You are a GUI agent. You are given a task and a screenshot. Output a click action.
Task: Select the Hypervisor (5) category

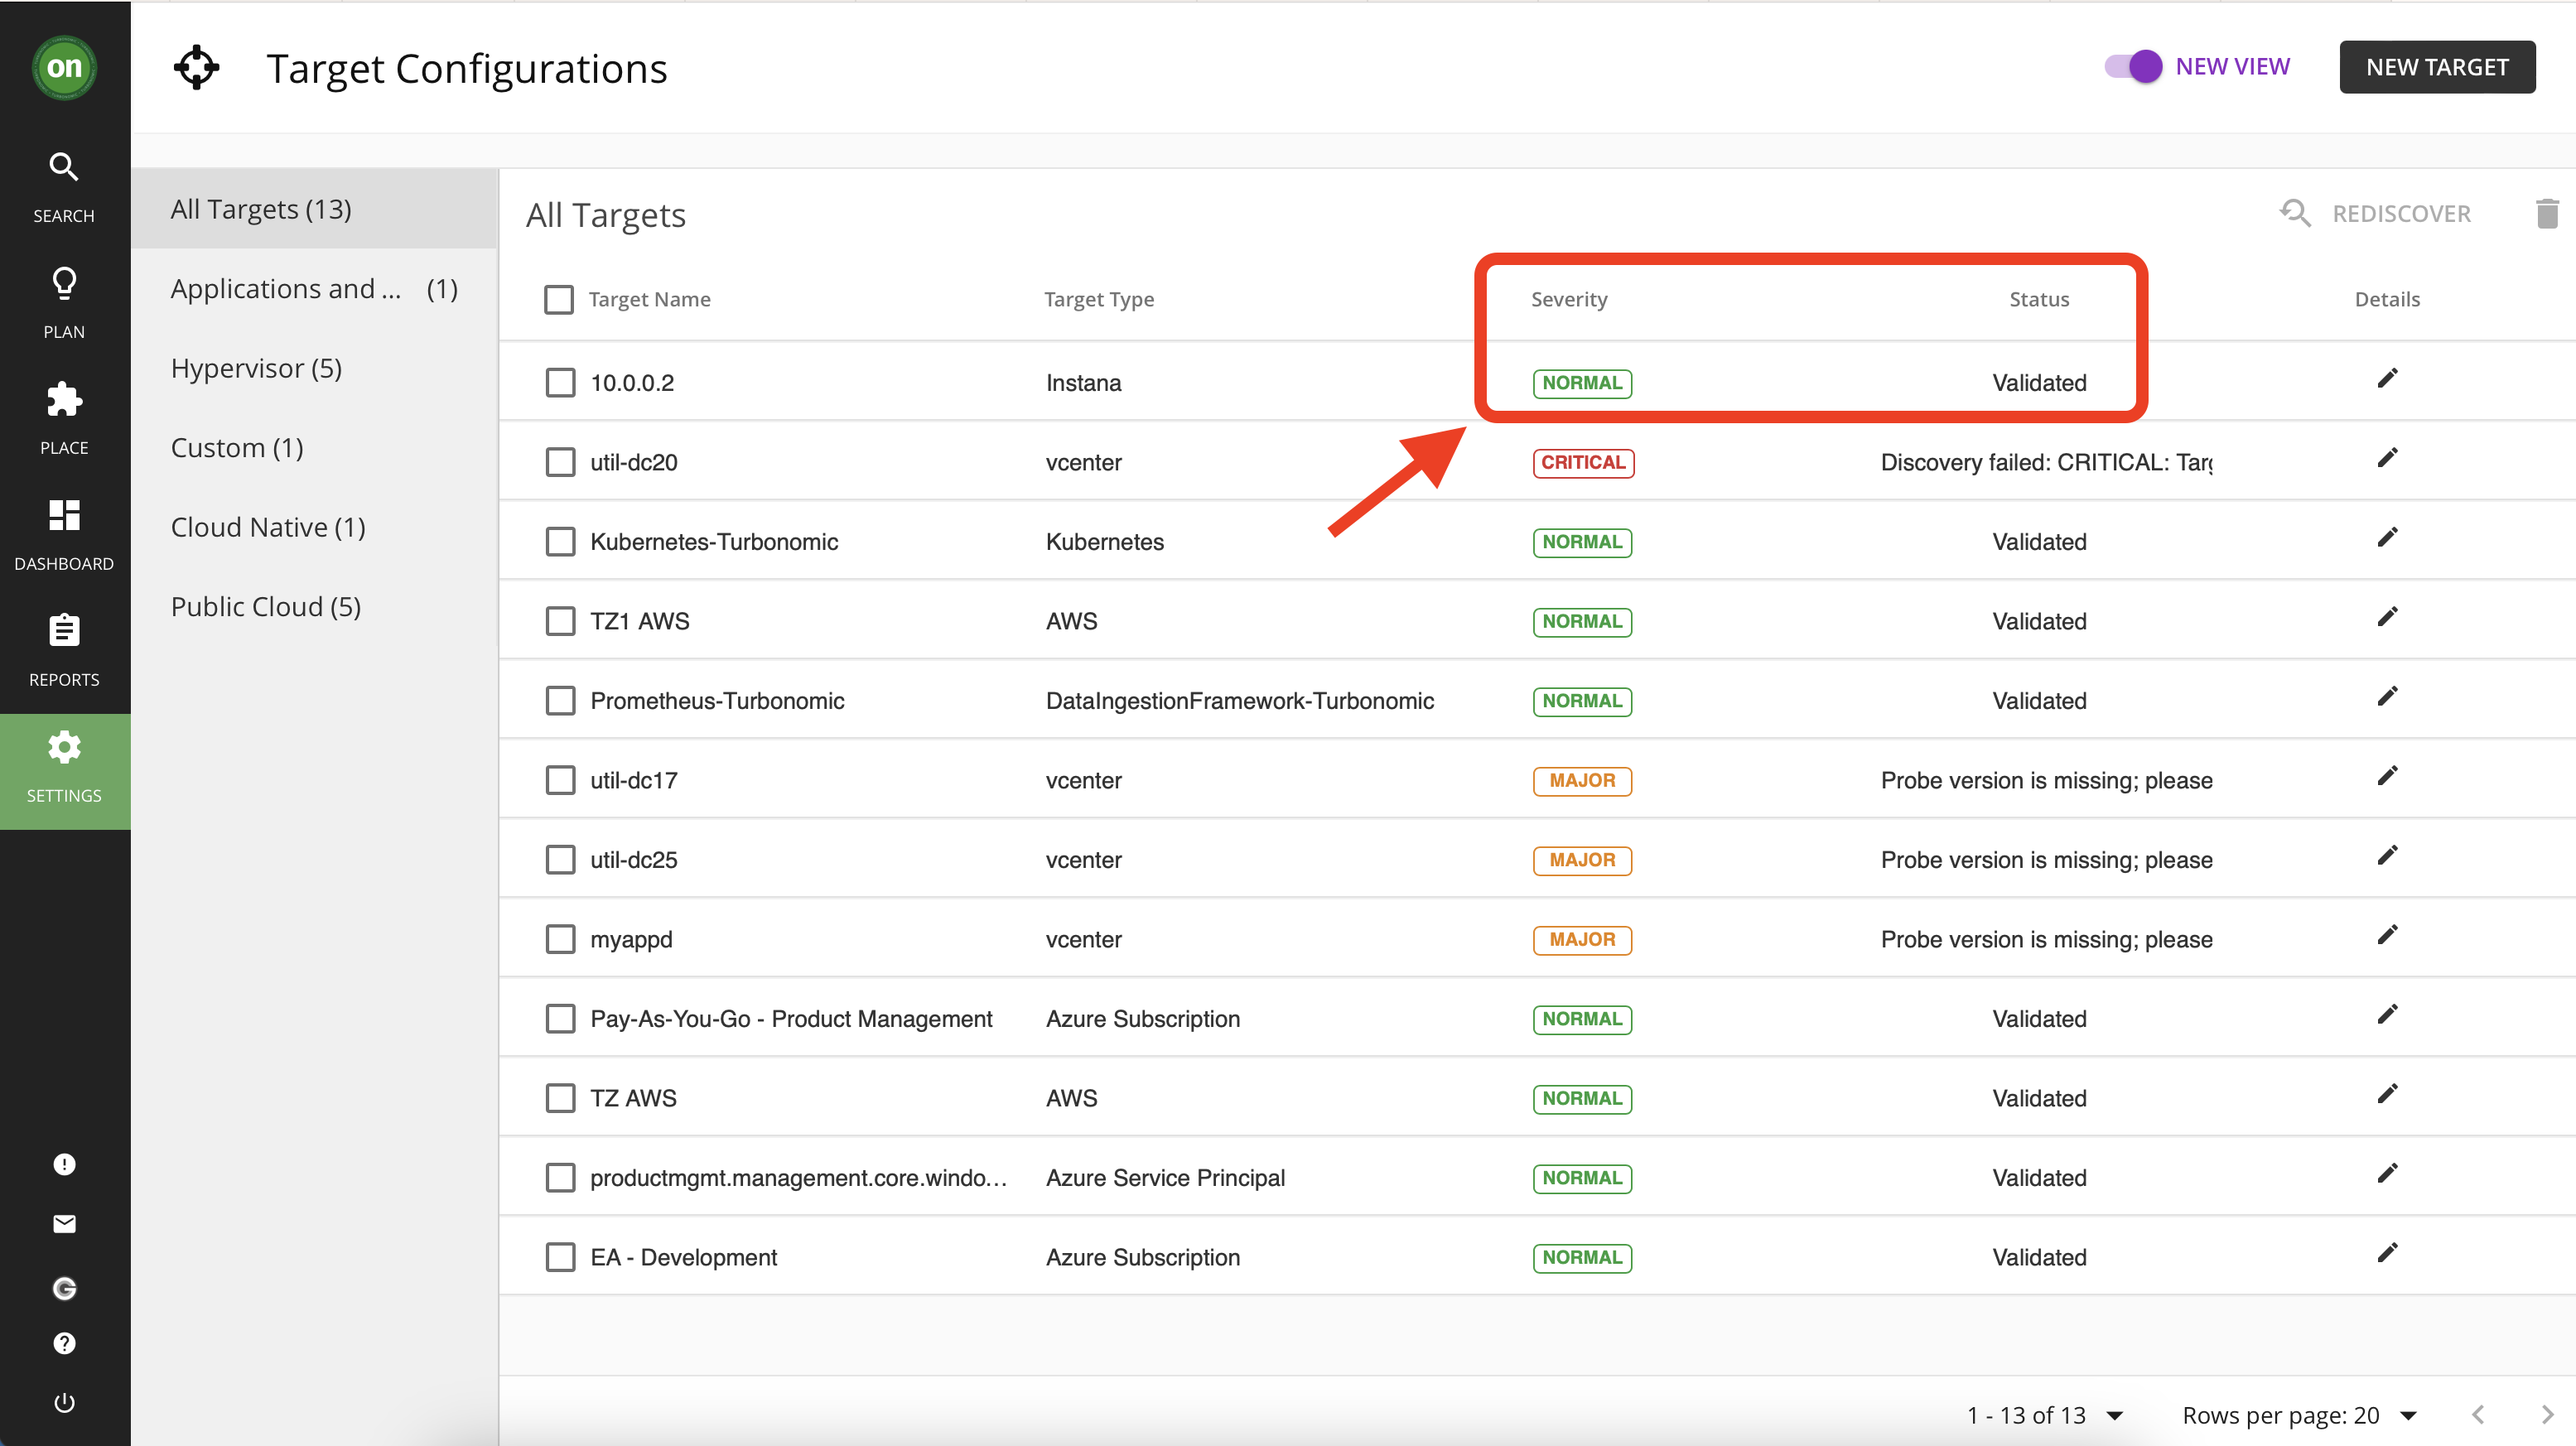coord(256,368)
